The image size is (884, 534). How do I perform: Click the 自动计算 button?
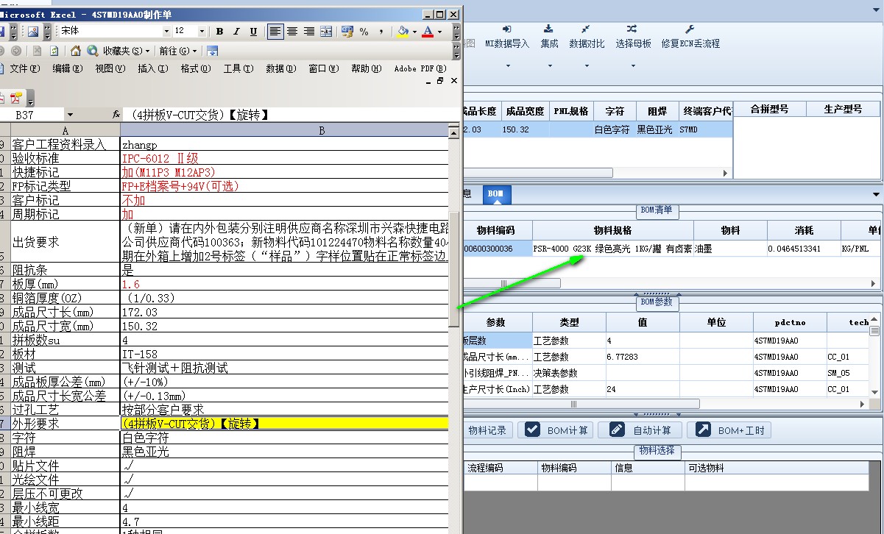pos(640,430)
